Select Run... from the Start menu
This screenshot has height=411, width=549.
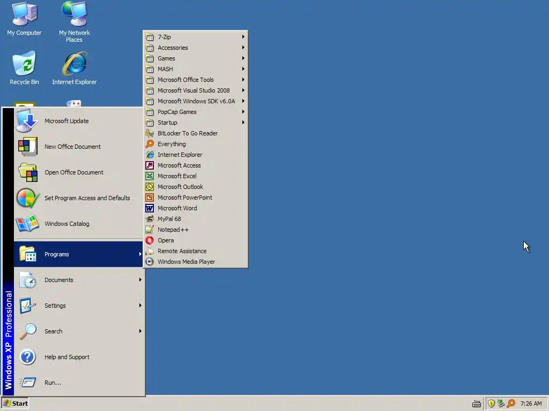click(78, 383)
